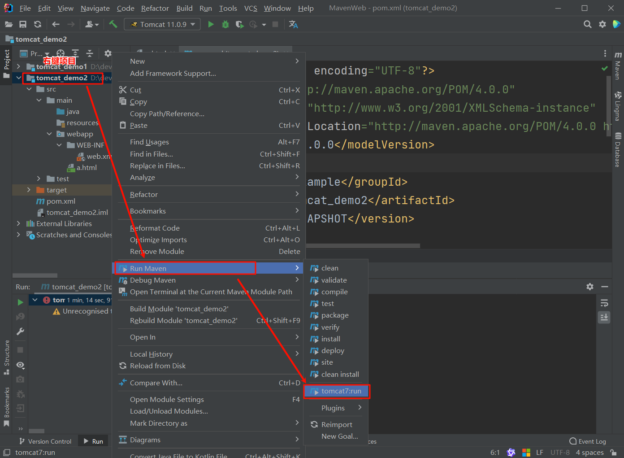Click the Synchronize refresh toolbar icon
624x458 pixels.
(38, 24)
